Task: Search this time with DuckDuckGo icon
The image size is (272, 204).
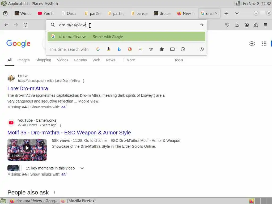Action: [130, 49]
